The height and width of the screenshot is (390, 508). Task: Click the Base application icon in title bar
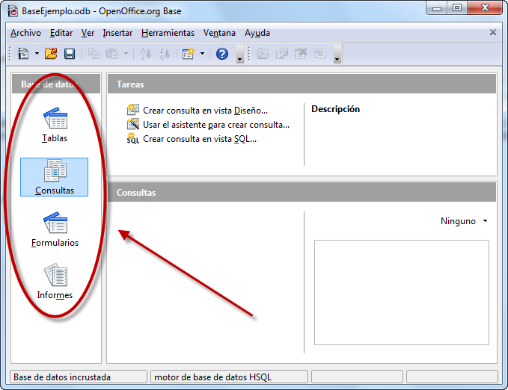pyautogui.click(x=13, y=10)
